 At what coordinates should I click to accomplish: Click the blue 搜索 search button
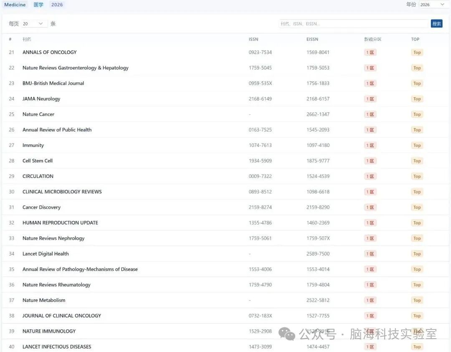[437, 23]
